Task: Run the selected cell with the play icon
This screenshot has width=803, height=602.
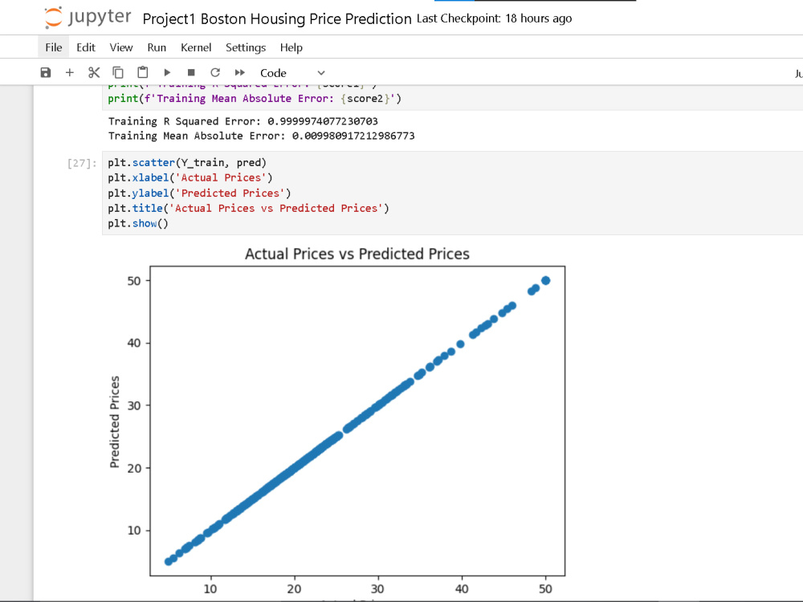Action: coord(167,73)
